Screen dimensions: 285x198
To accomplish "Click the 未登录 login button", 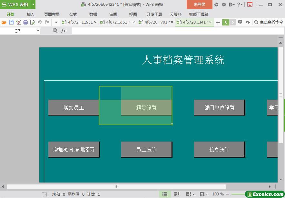I will tap(199, 5).
